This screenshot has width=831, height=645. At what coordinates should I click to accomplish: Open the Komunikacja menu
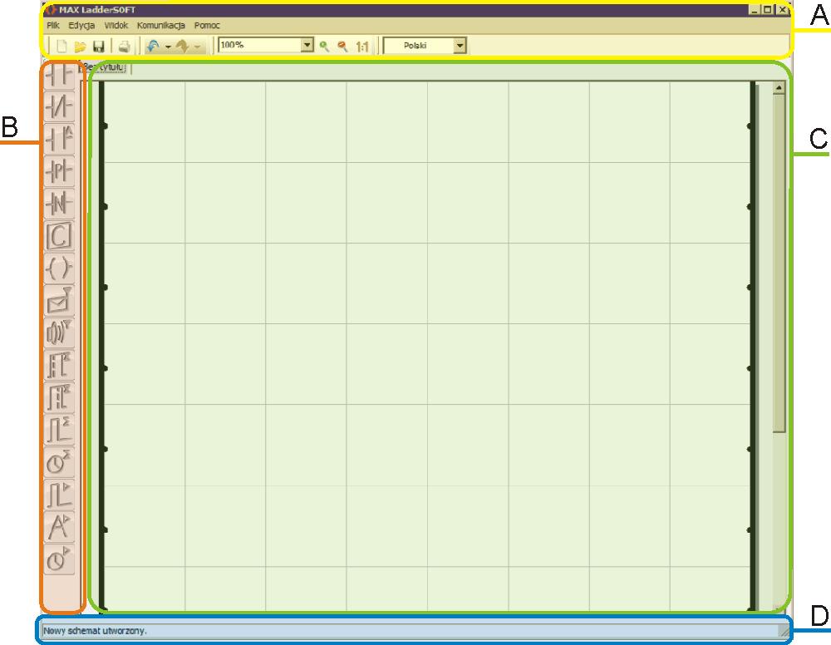coord(161,25)
